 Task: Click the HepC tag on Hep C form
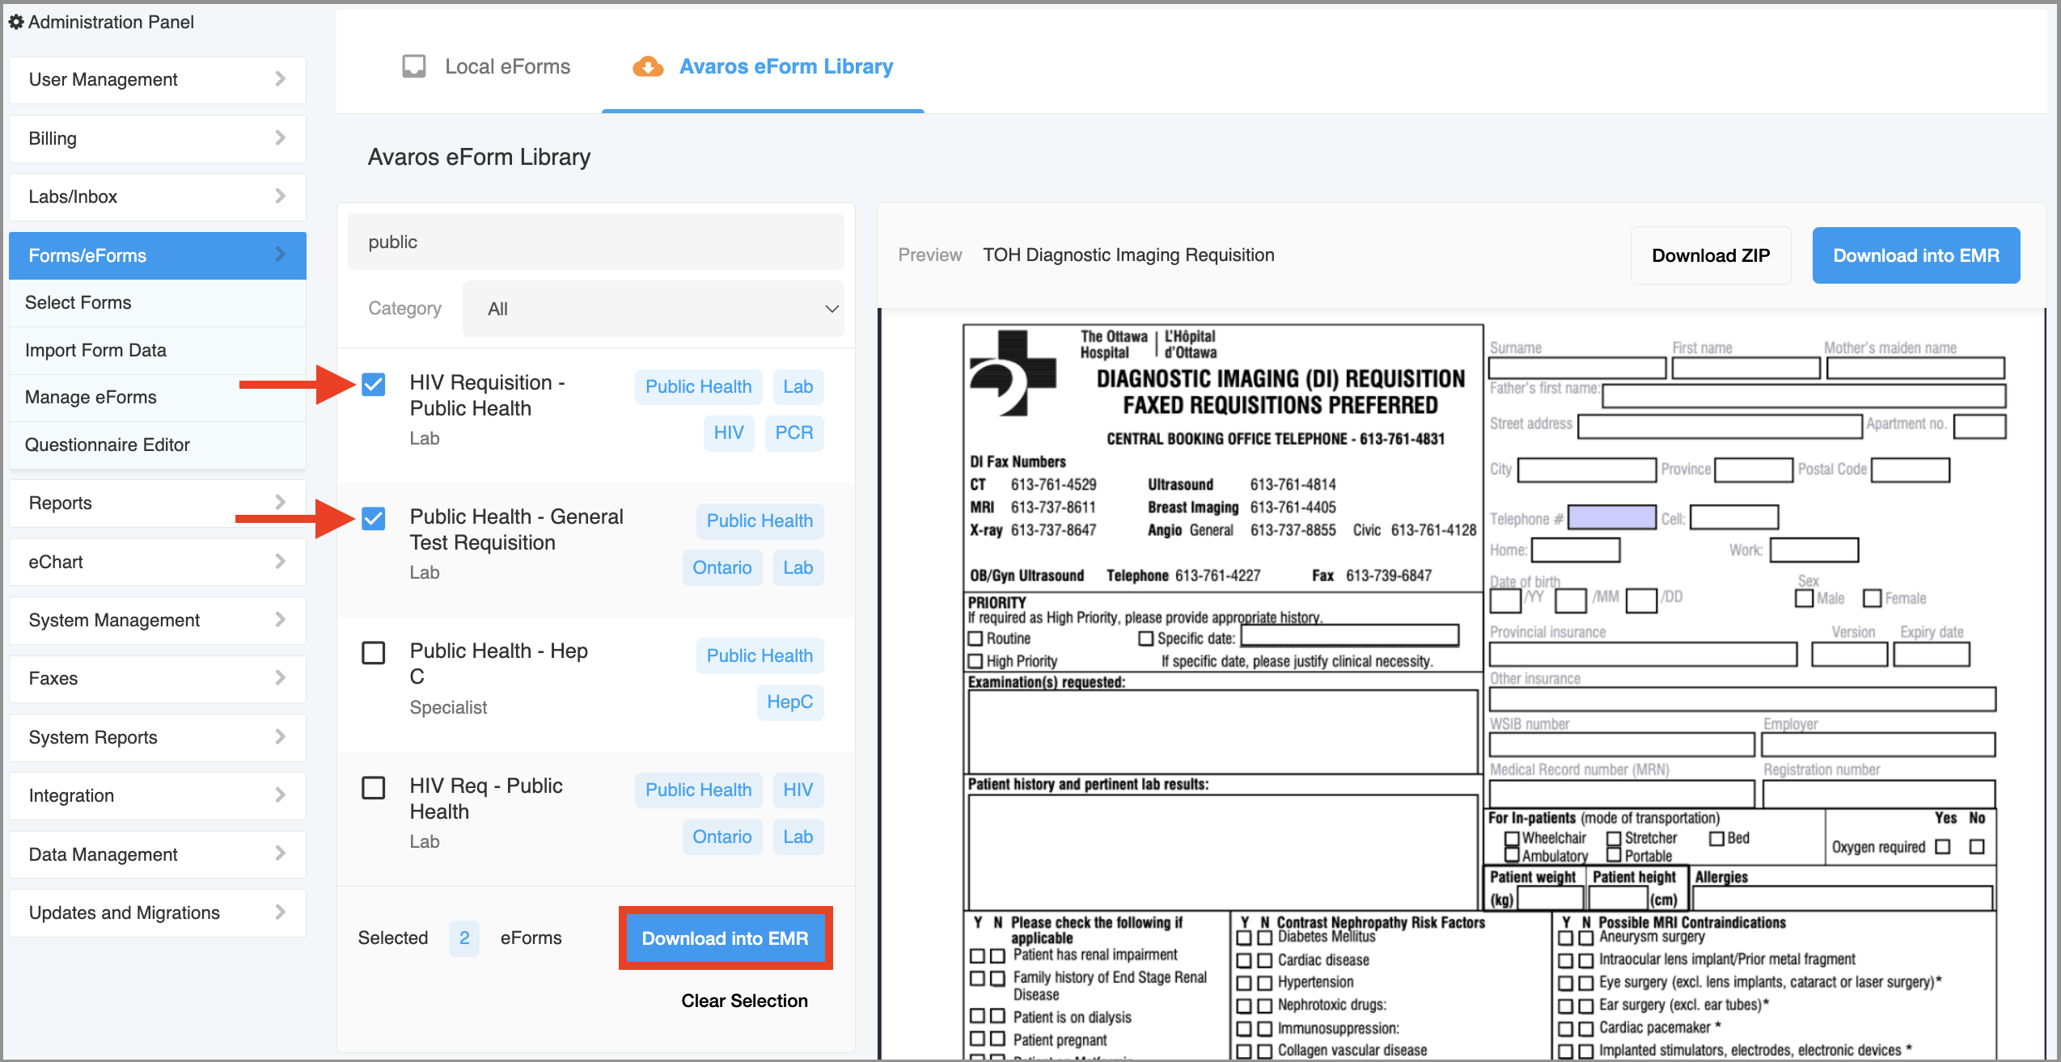tap(790, 702)
